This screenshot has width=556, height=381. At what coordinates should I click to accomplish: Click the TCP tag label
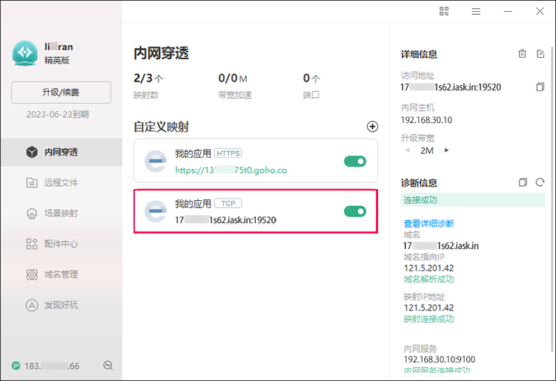pyautogui.click(x=228, y=203)
